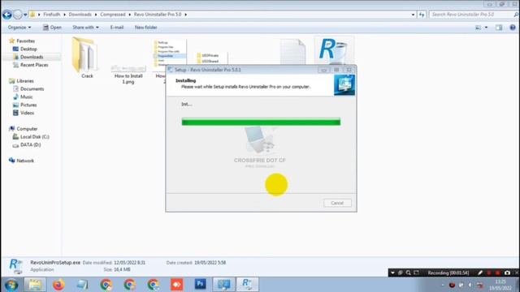The image size is (520, 292).
Task: Select Computer in the navigation pane
Action: (x=27, y=129)
